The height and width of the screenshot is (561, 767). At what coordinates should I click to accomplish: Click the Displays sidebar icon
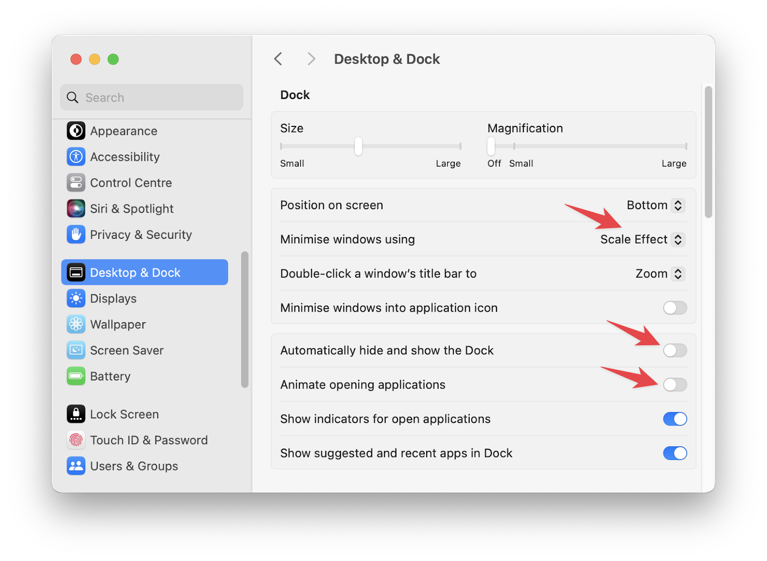[x=76, y=298]
